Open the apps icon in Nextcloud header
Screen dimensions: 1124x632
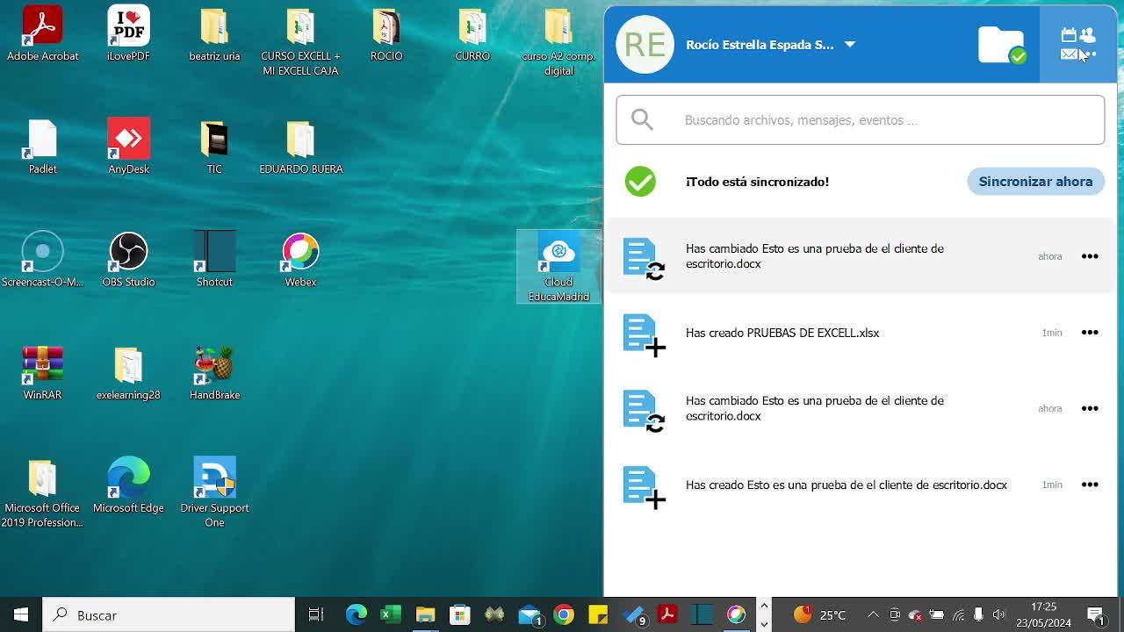pos(1077,45)
